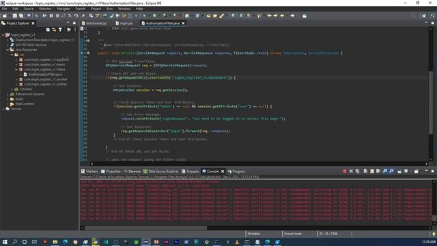This screenshot has height=246, width=437.
Task: Click the Writable status bar entry
Action: 253,234
